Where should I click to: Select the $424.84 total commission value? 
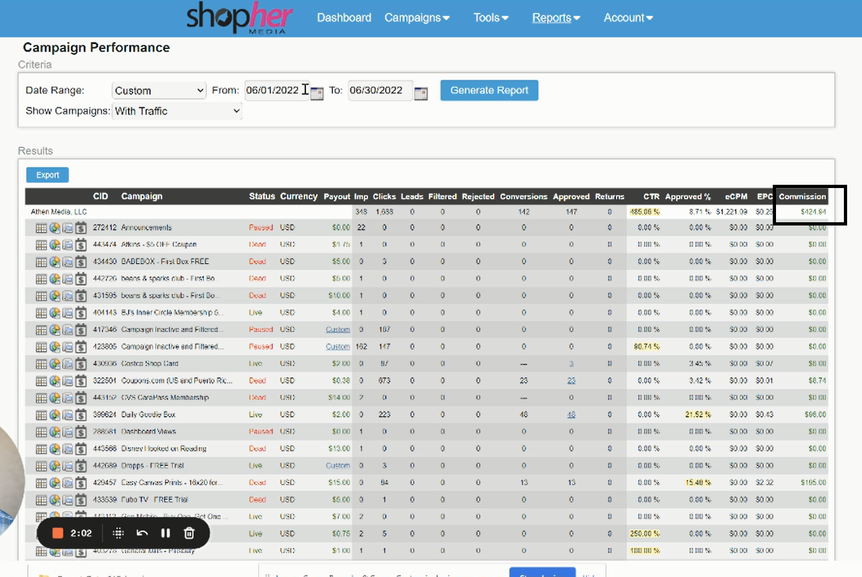pyautogui.click(x=814, y=212)
